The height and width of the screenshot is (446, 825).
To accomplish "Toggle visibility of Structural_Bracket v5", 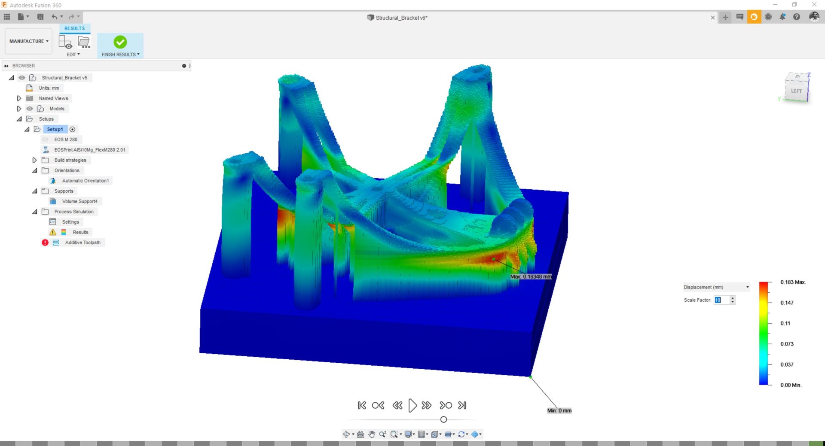I will [21, 78].
